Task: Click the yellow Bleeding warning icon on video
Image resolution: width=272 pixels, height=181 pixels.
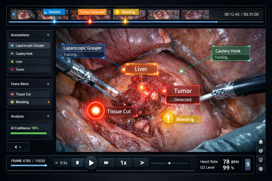Action: tap(168, 119)
